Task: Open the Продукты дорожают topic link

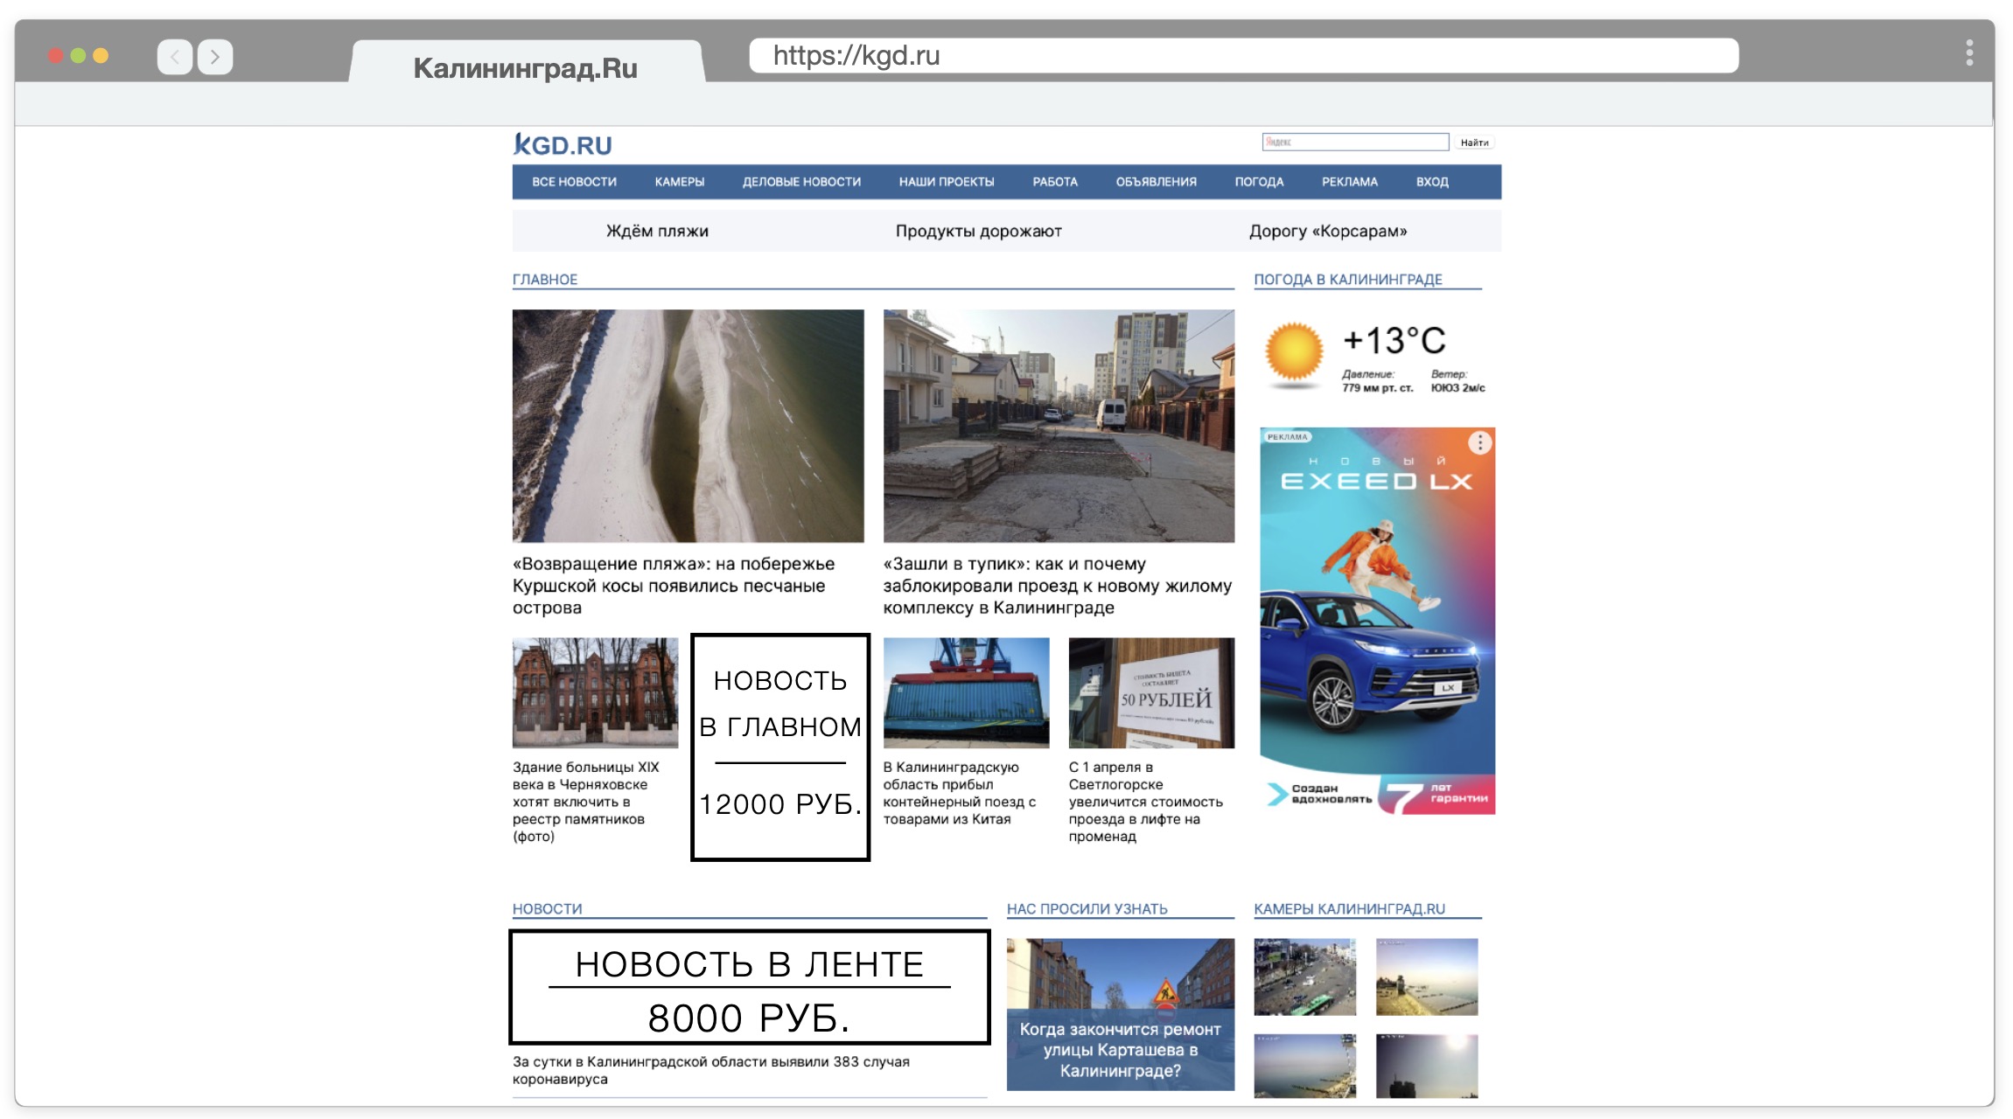Action: coord(978,231)
